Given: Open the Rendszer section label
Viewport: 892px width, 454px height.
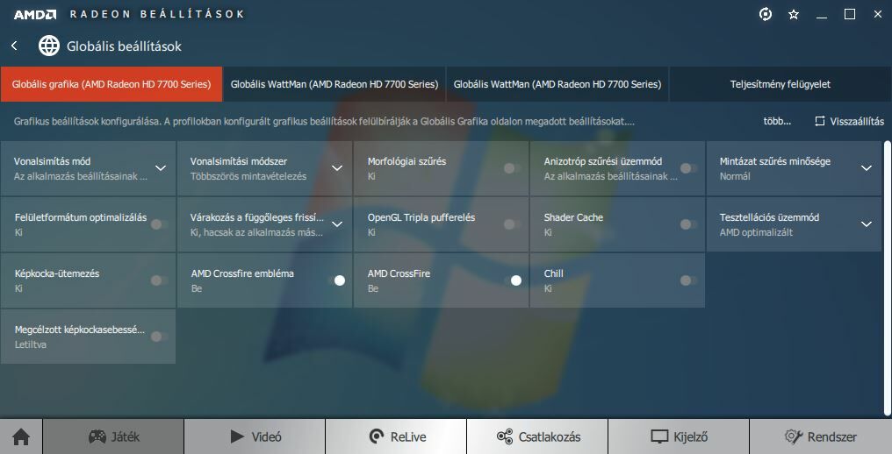Looking at the screenshot, I should 832,437.
